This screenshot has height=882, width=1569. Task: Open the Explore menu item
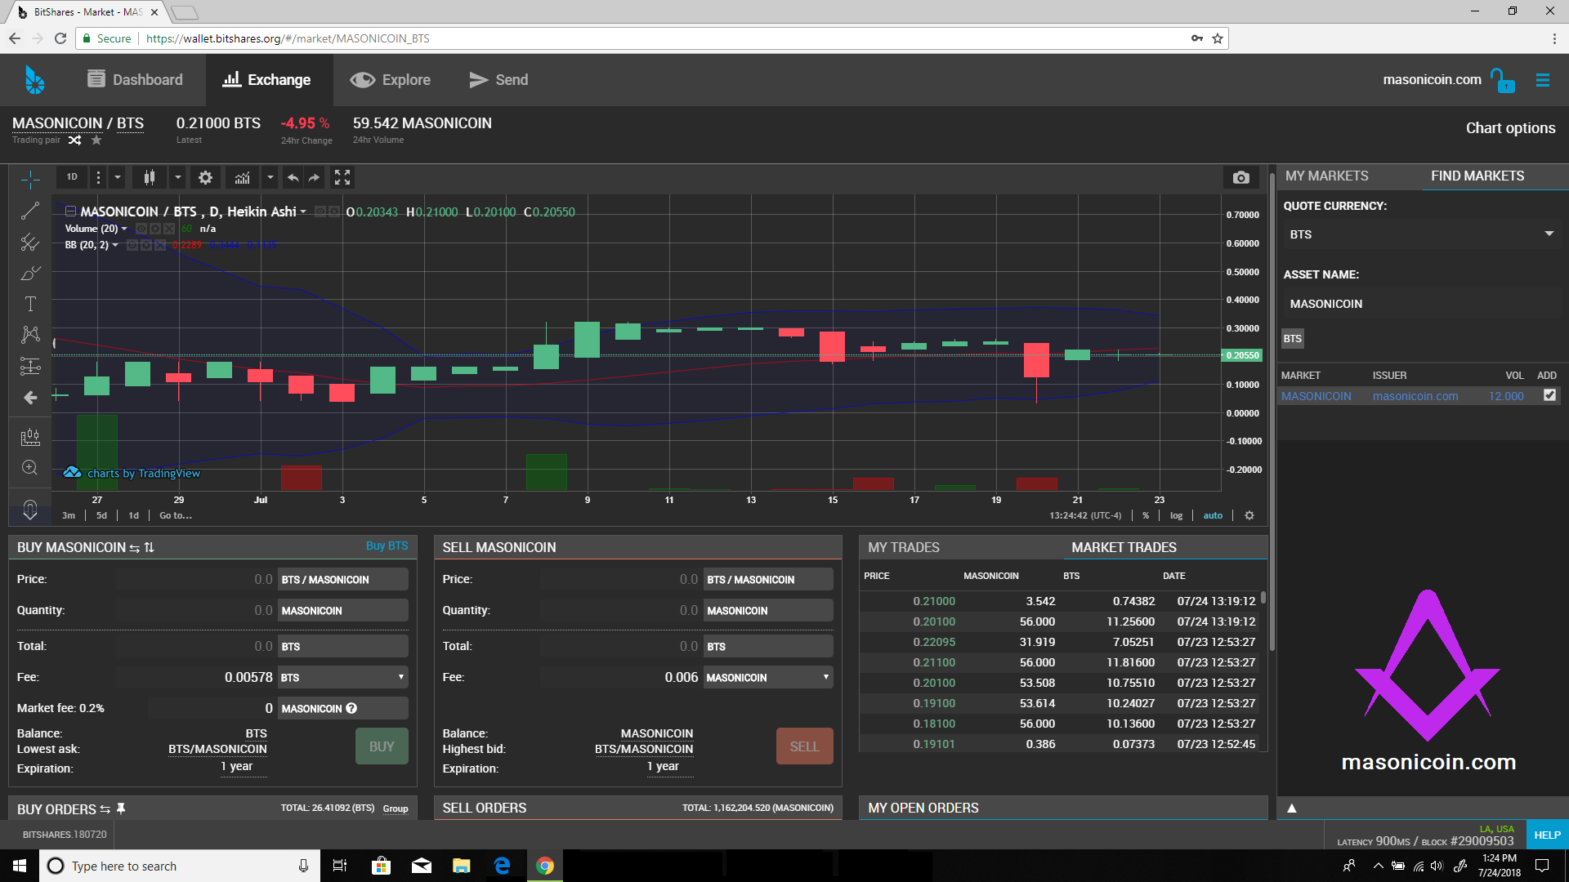tap(391, 79)
